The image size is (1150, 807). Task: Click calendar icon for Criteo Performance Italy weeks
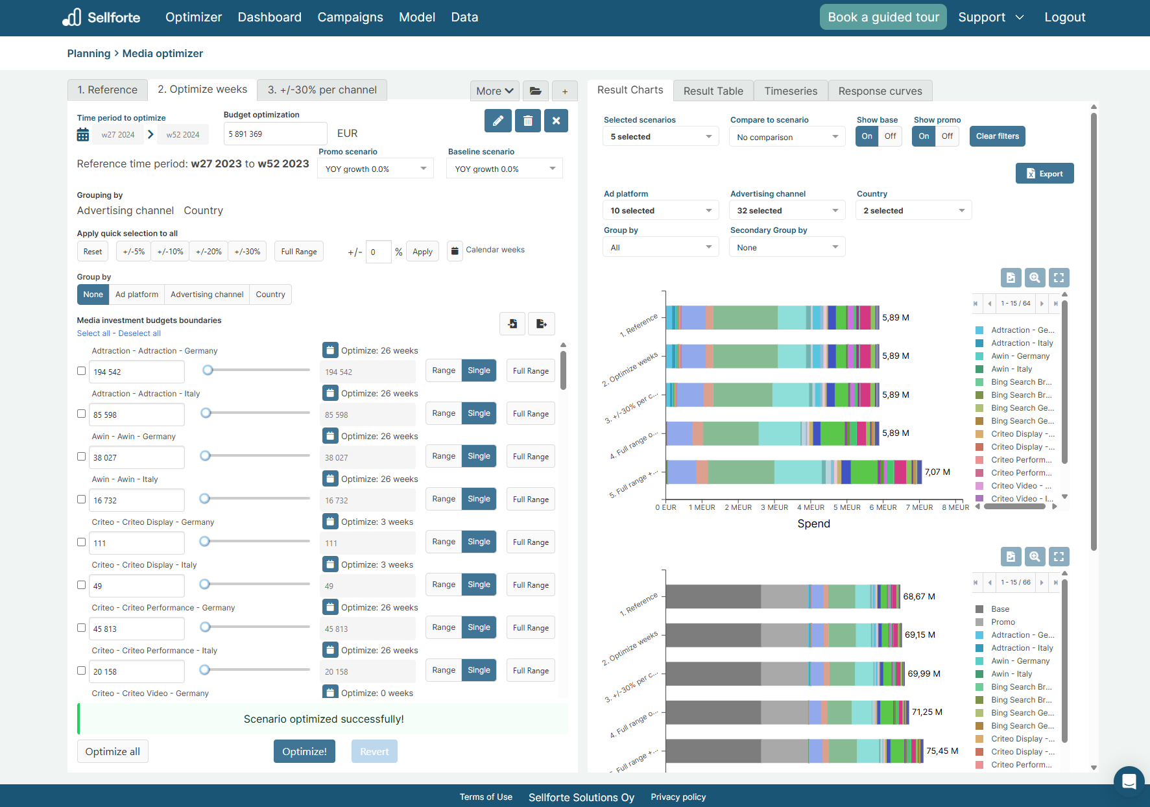[330, 650]
